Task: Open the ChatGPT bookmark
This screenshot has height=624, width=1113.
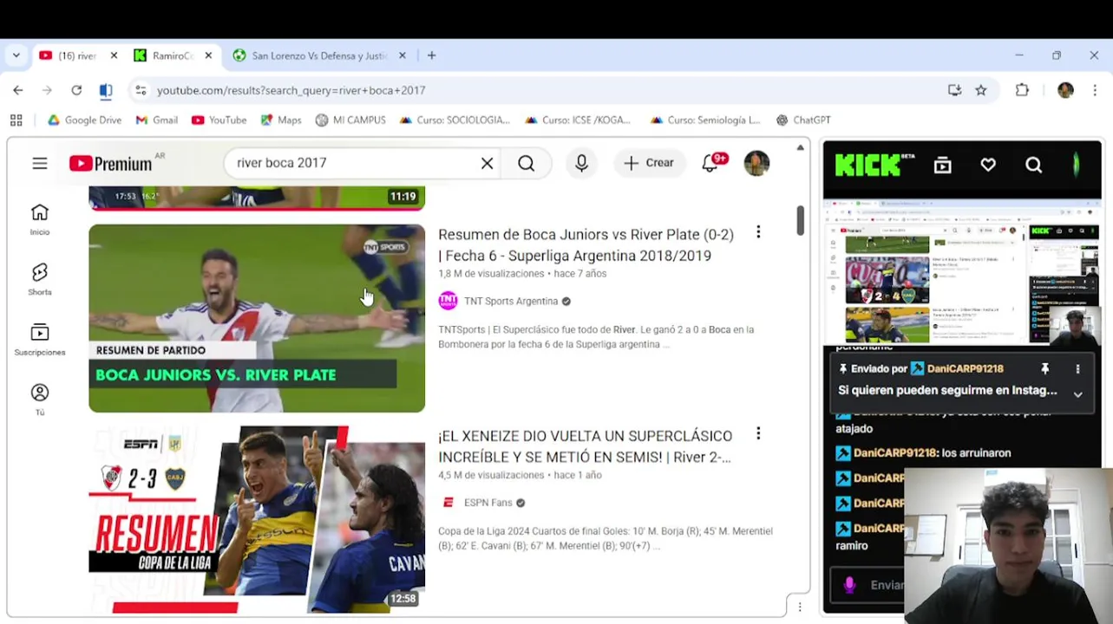Action: tap(803, 120)
